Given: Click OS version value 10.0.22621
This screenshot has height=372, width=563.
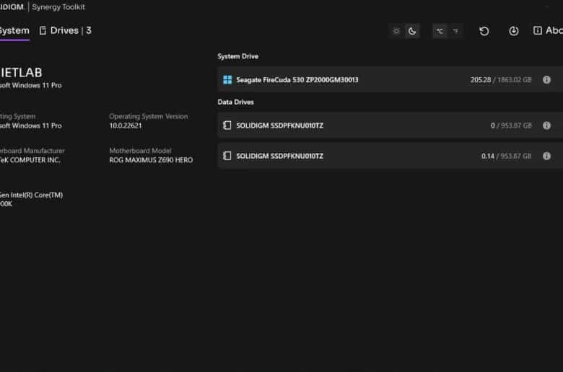Looking at the screenshot, I should click(x=126, y=126).
